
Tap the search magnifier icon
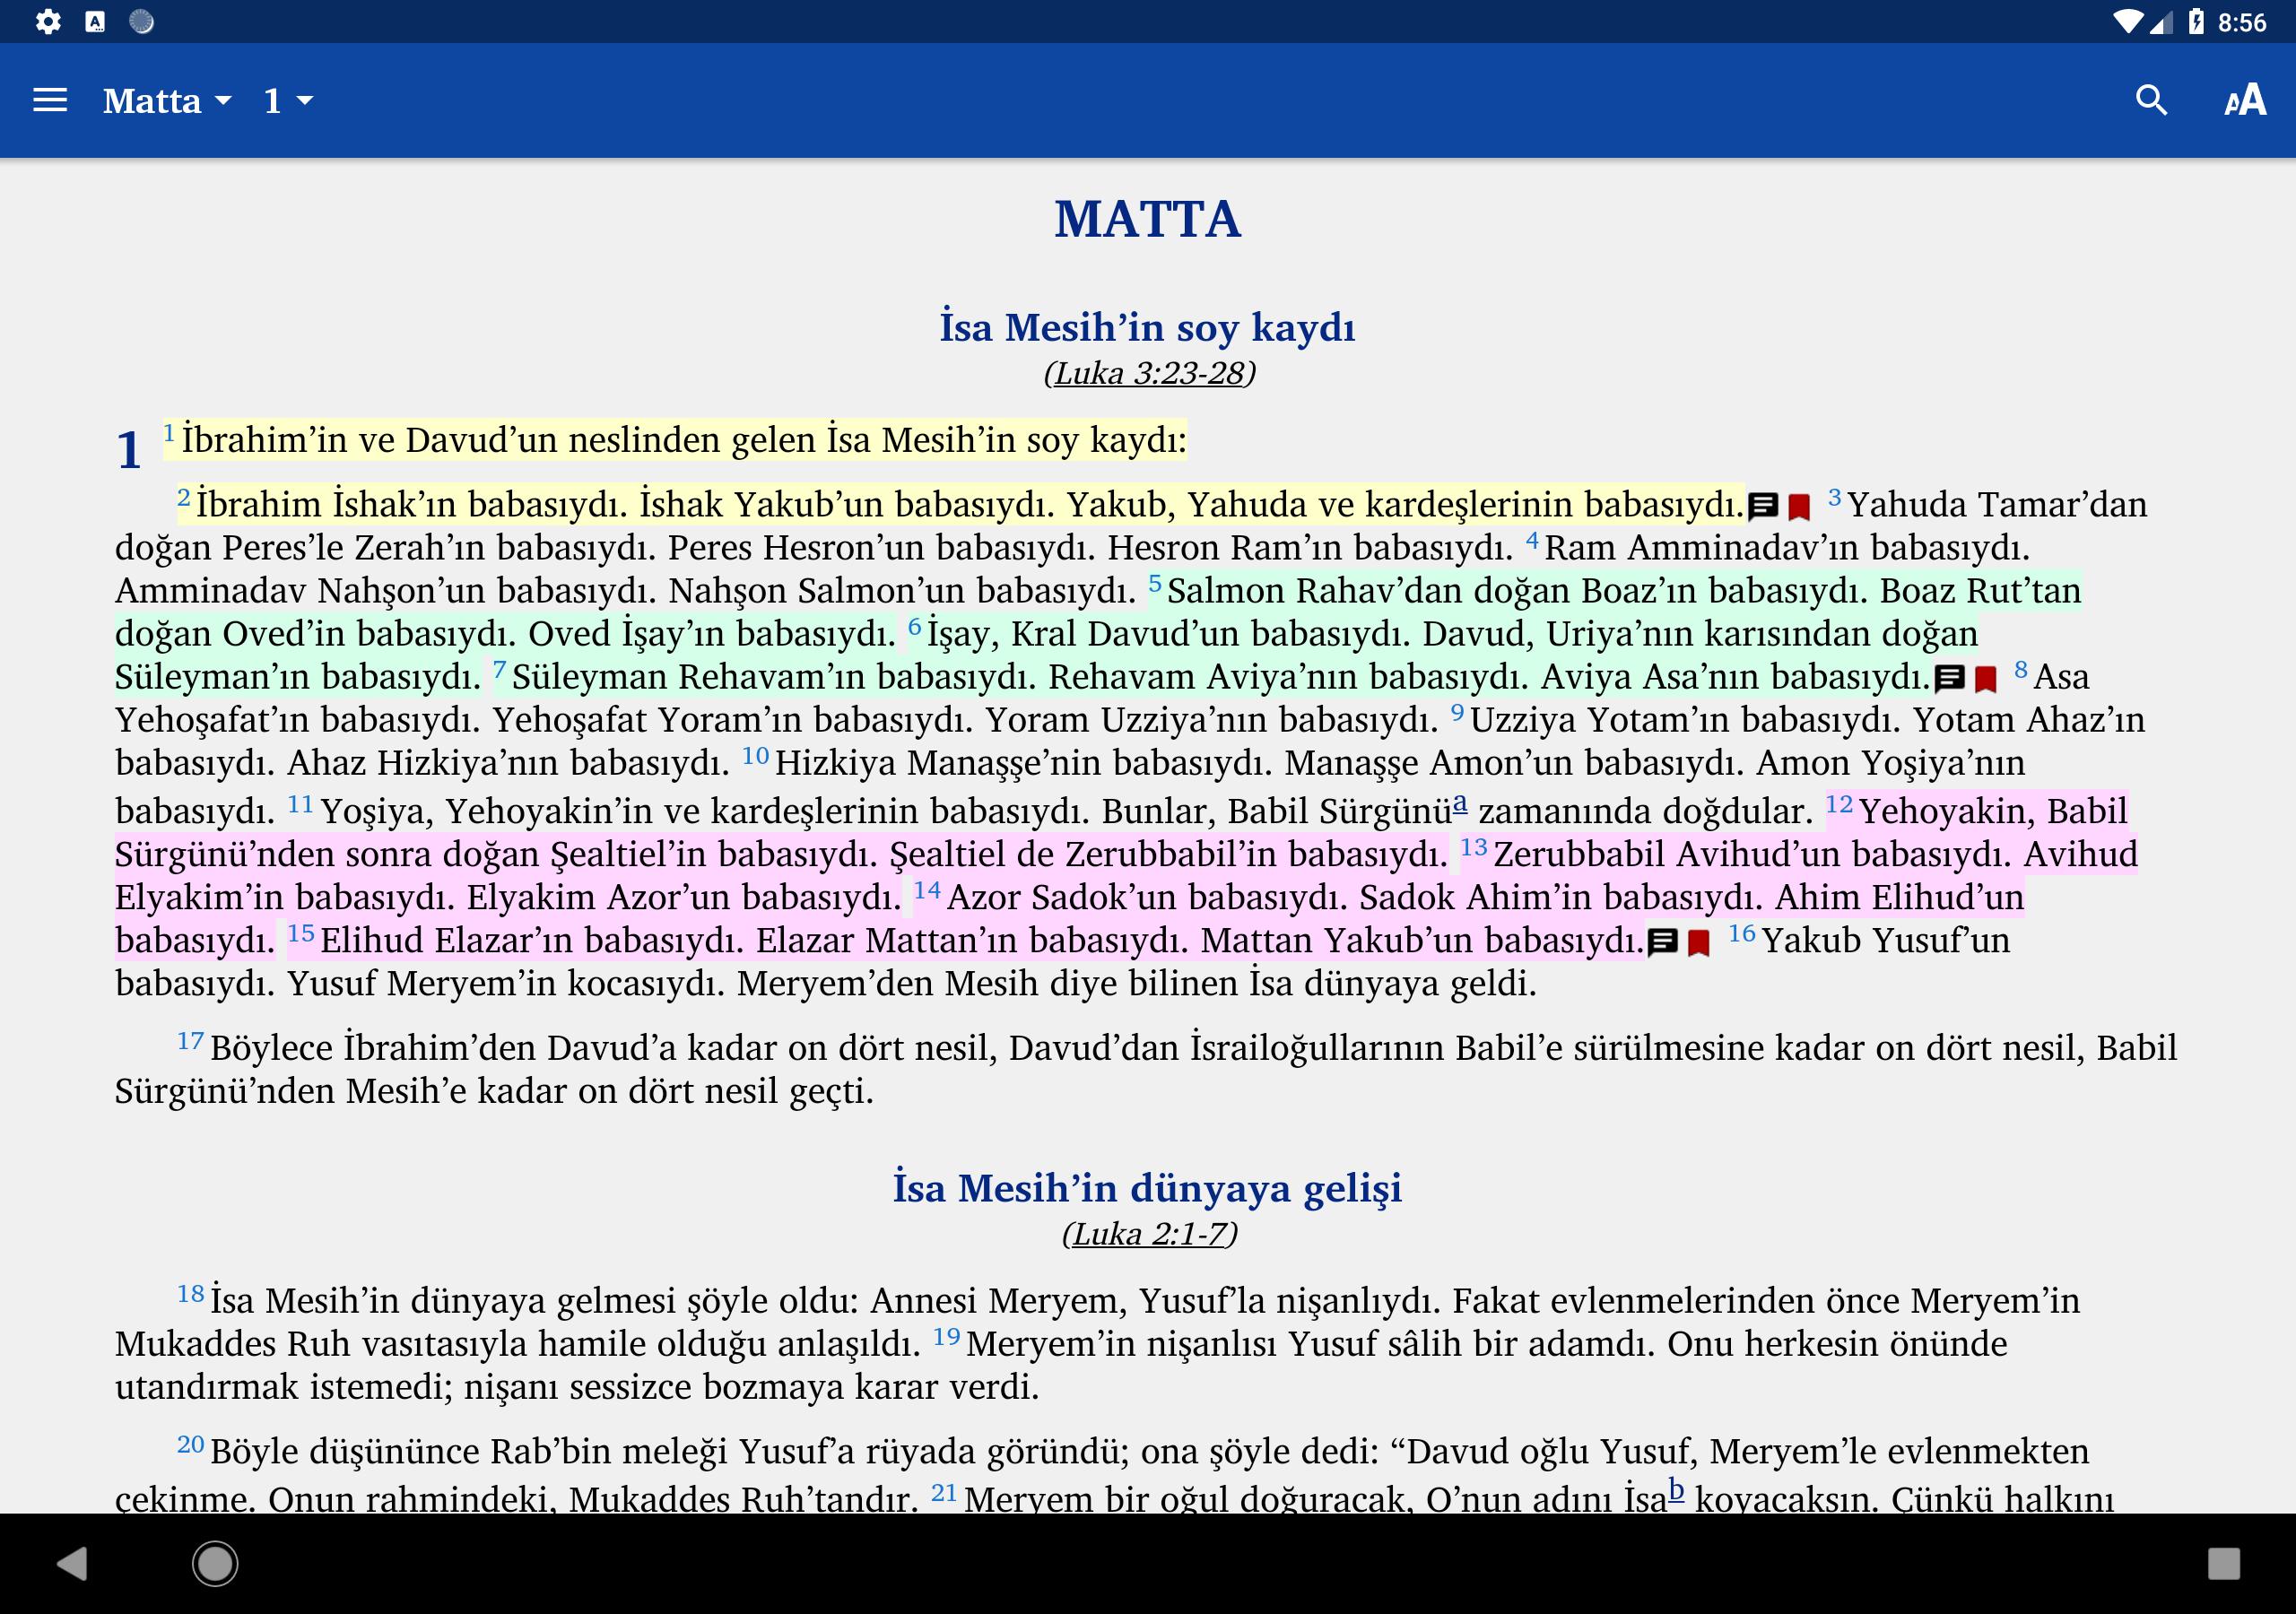click(2151, 101)
